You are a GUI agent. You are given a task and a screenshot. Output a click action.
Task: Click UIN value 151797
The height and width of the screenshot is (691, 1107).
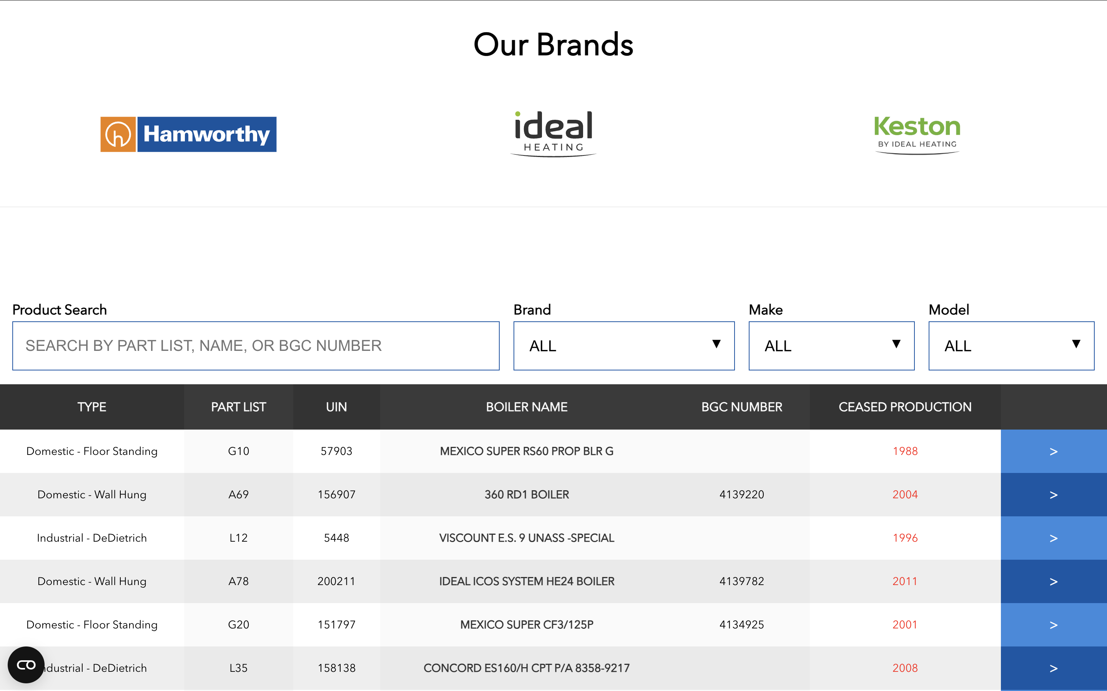[336, 625]
